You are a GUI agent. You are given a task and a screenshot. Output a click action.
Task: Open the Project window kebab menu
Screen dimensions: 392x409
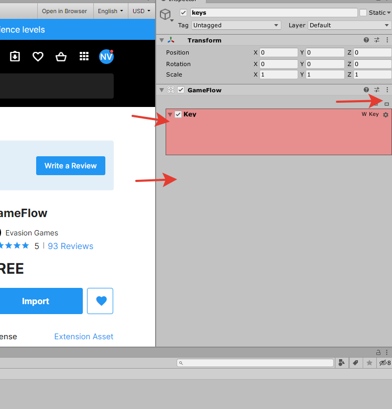387,352
